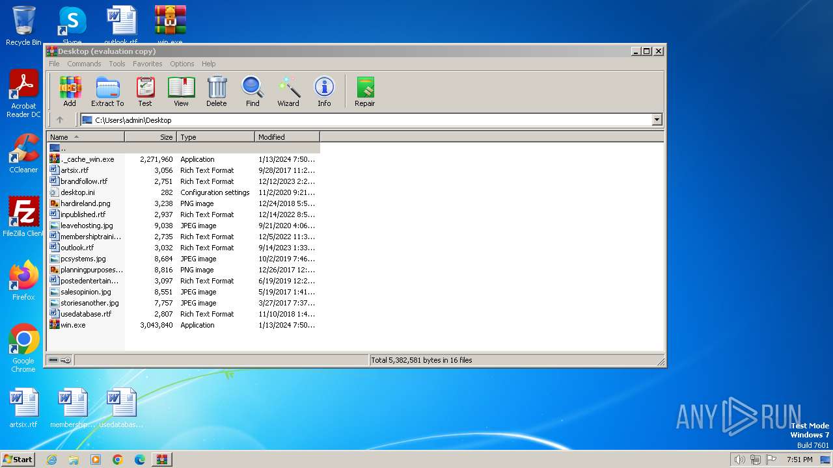This screenshot has width=833, height=468.
Task: Click the taskbar clock showing 7:51 PM
Action: click(x=799, y=460)
